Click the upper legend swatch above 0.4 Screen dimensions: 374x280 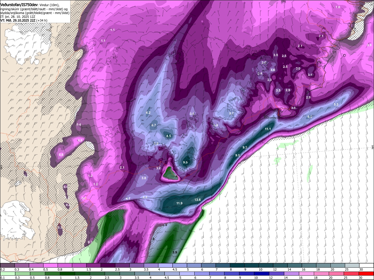coord(36,265)
